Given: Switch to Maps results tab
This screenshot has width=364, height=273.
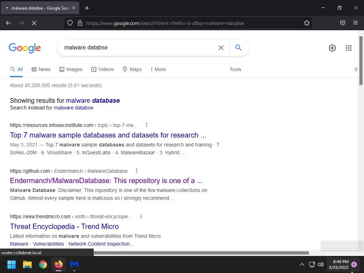Looking at the screenshot, I should pyautogui.click(x=132, y=69).
